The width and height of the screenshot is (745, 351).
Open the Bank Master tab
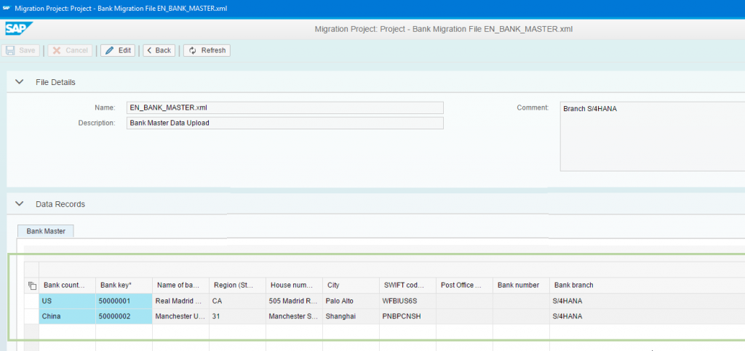click(x=46, y=231)
